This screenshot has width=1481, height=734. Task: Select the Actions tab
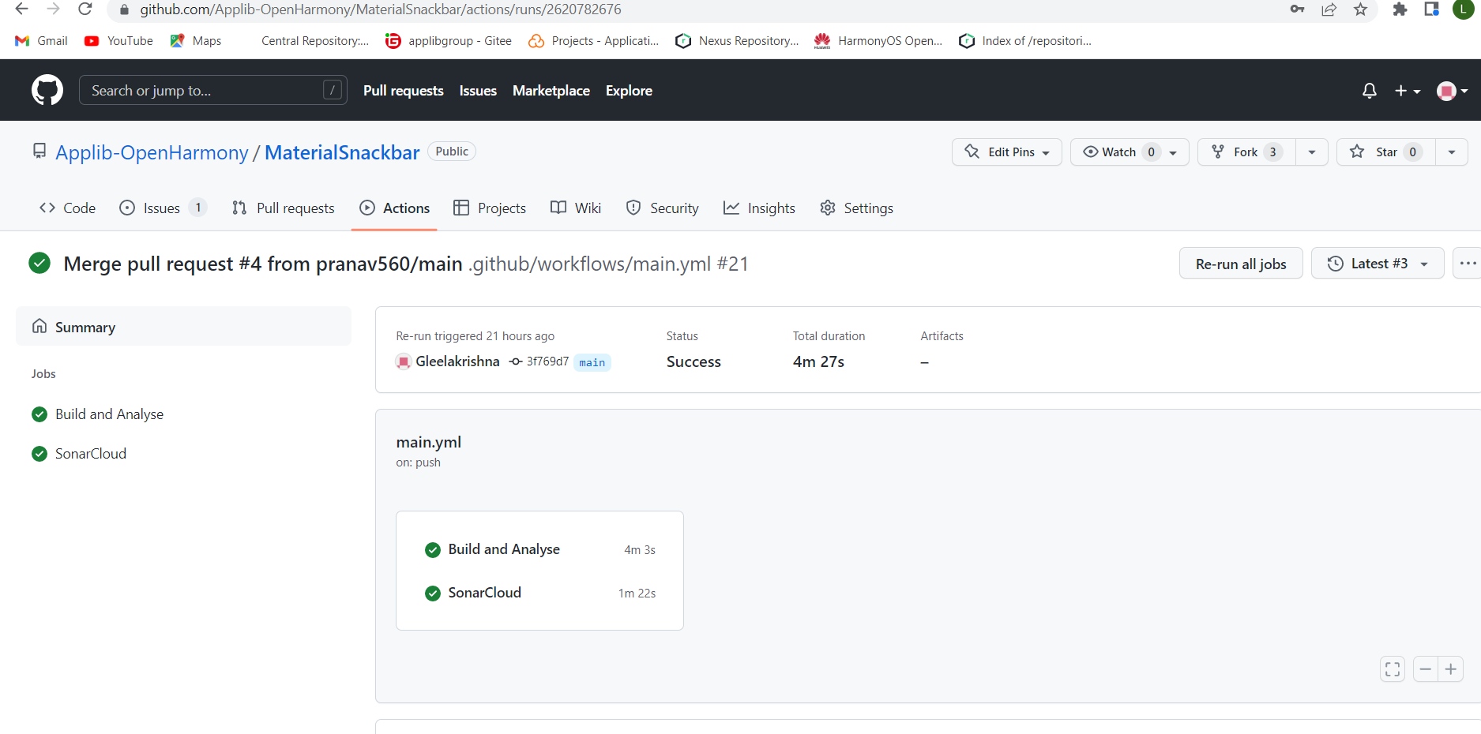coord(394,208)
